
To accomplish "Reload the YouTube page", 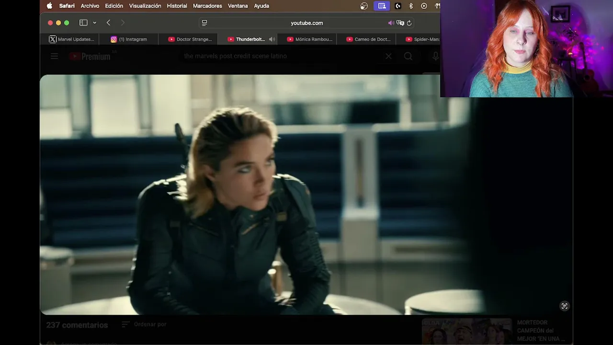I will 409,23.
